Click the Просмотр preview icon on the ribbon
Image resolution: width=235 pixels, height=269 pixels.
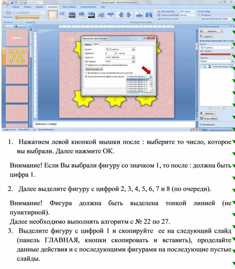[8, 14]
